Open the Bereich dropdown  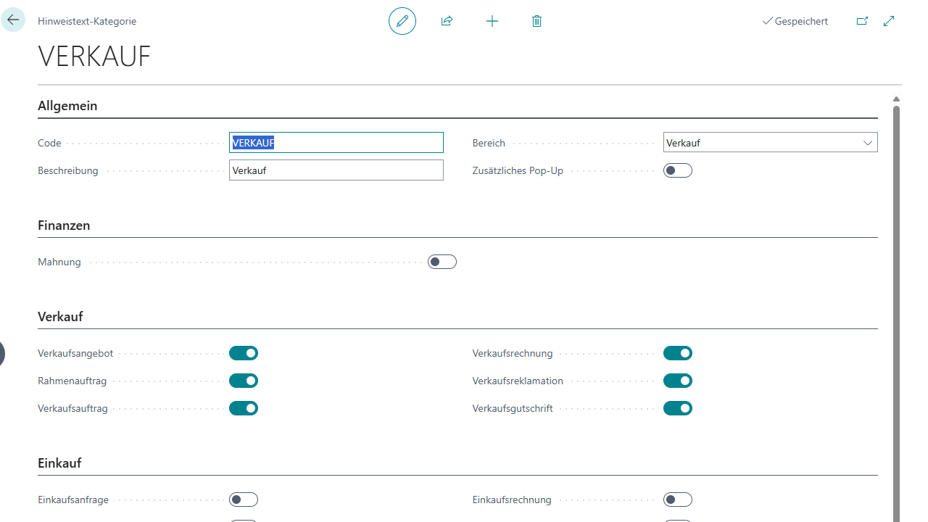click(770, 143)
